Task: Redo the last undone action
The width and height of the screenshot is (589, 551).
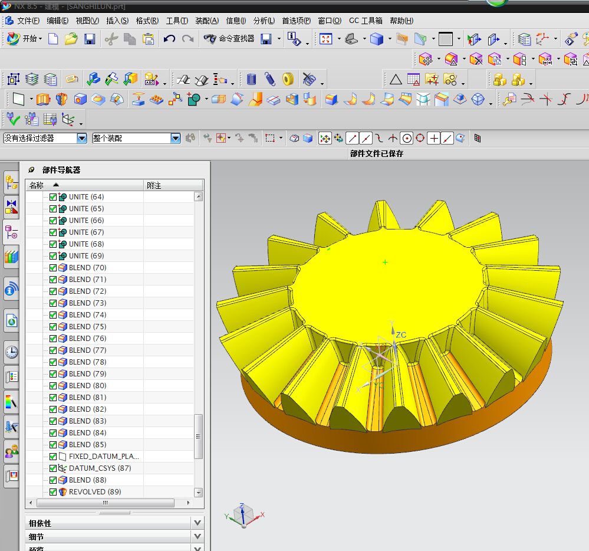Action: coord(188,39)
